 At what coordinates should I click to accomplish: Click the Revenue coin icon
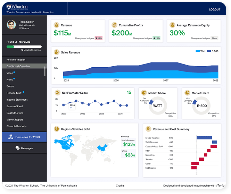[x=57, y=25]
